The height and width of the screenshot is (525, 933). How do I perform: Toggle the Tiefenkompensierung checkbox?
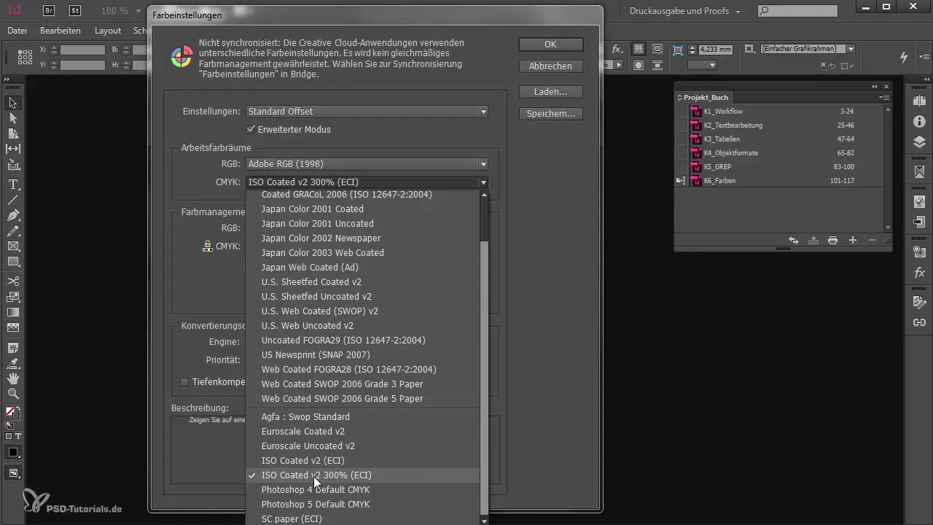(184, 381)
